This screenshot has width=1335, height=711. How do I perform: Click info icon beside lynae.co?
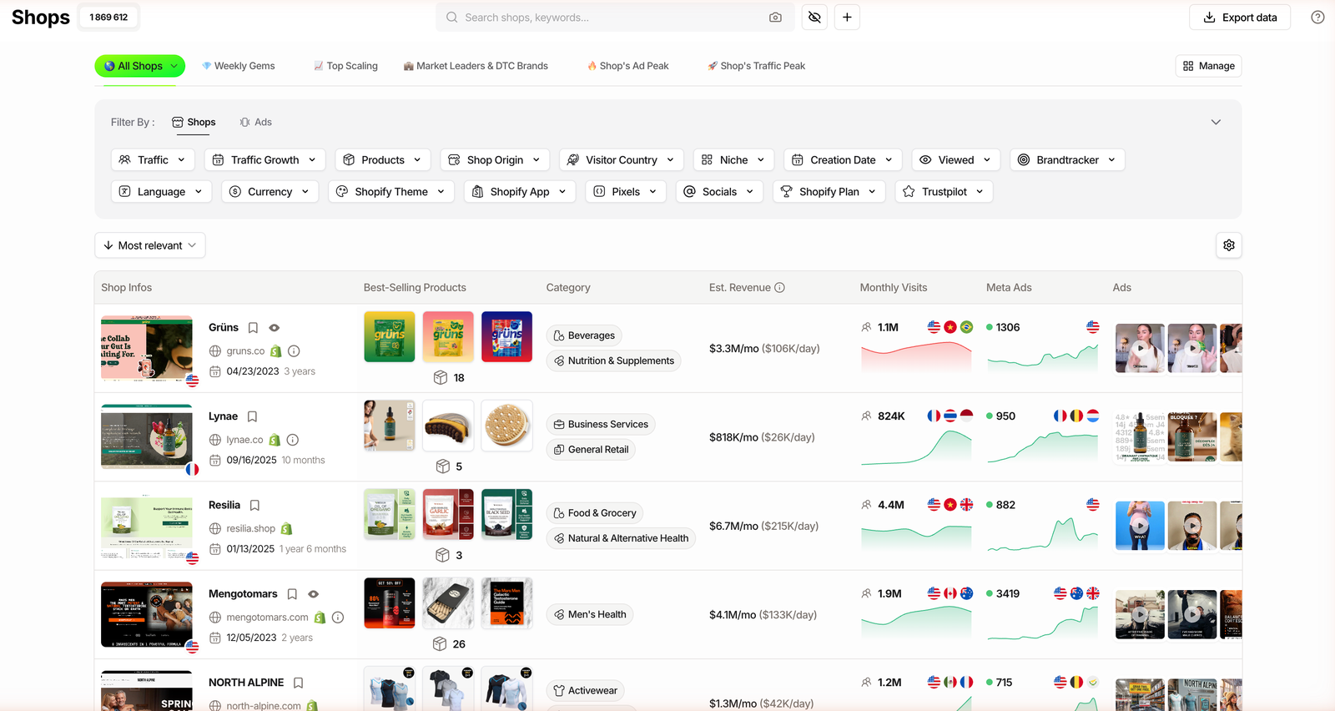(x=293, y=440)
